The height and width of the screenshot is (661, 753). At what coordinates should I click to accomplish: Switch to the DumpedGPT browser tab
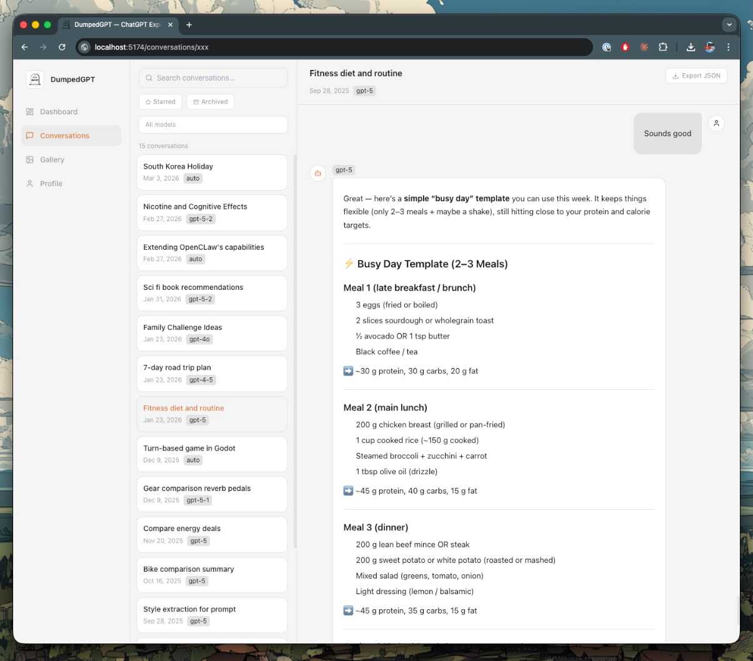[x=117, y=25]
